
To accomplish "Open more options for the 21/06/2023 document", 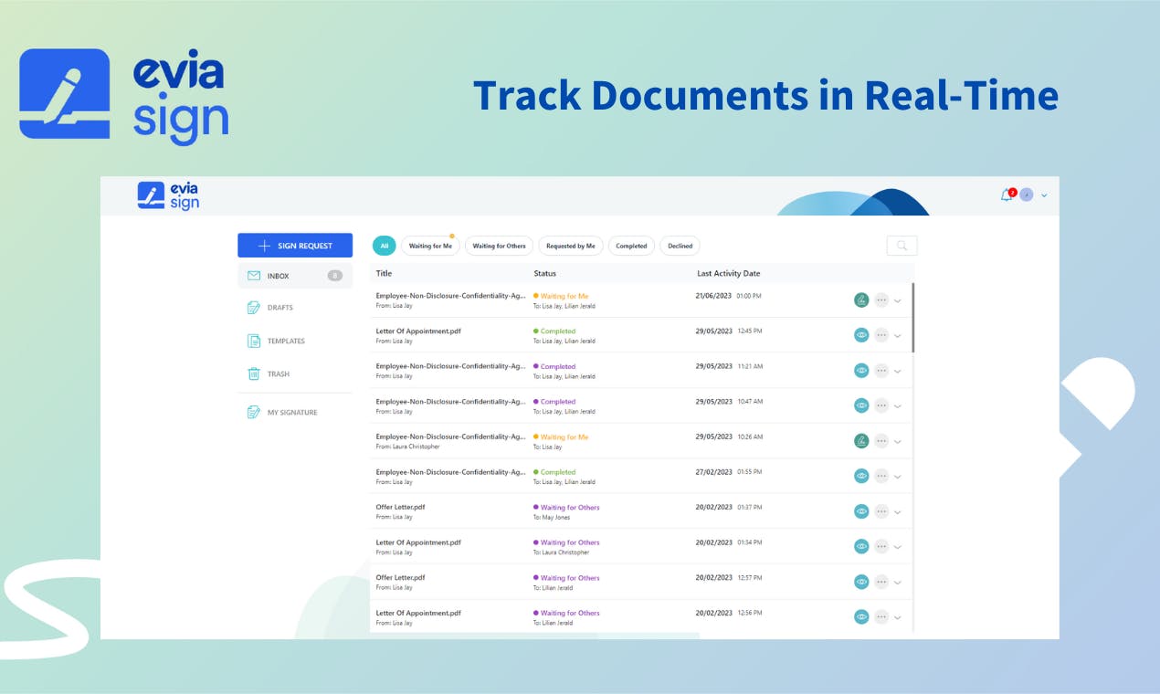I will click(881, 300).
